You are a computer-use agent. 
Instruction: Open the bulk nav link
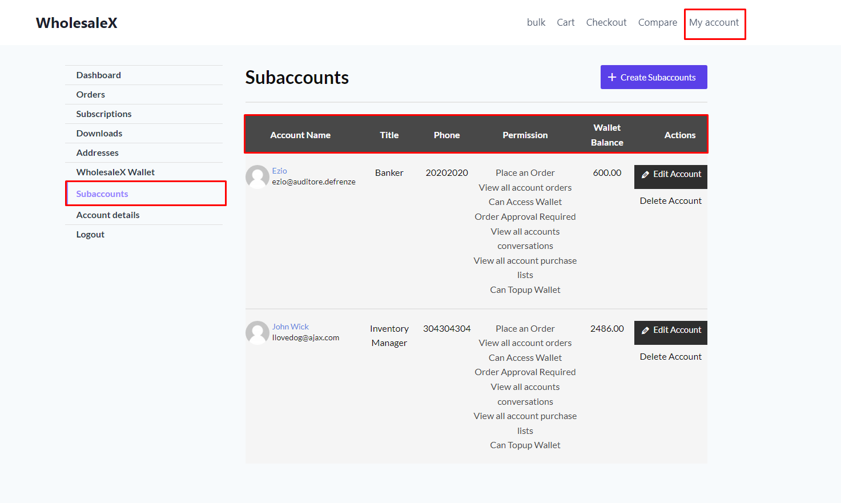[536, 22]
